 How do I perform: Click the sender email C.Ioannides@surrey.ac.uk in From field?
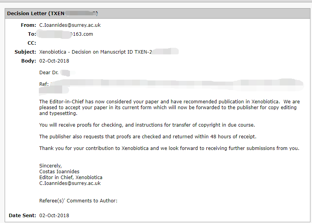point(70,25)
